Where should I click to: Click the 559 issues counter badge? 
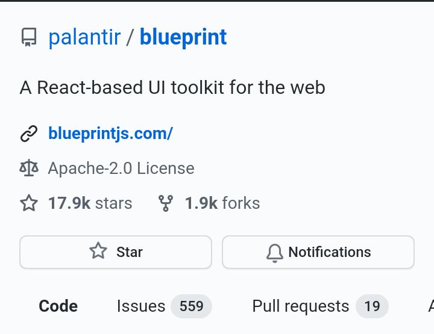coord(191,306)
